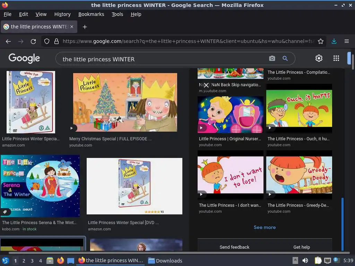Viewport: 355px width, 266px height.
Task: Open 'NaN Back Skip navigatio...' m.youtube result
Action: [x=230, y=85]
